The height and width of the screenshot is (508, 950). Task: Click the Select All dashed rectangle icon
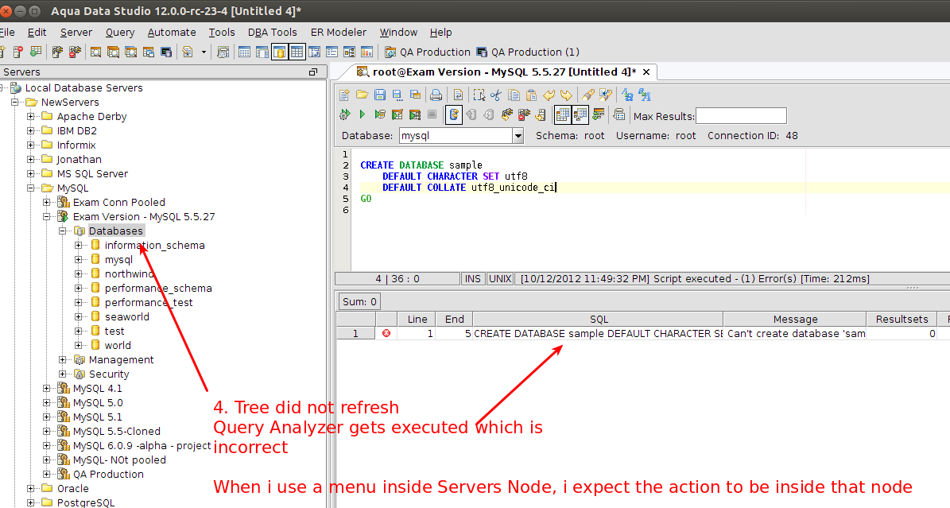click(479, 95)
